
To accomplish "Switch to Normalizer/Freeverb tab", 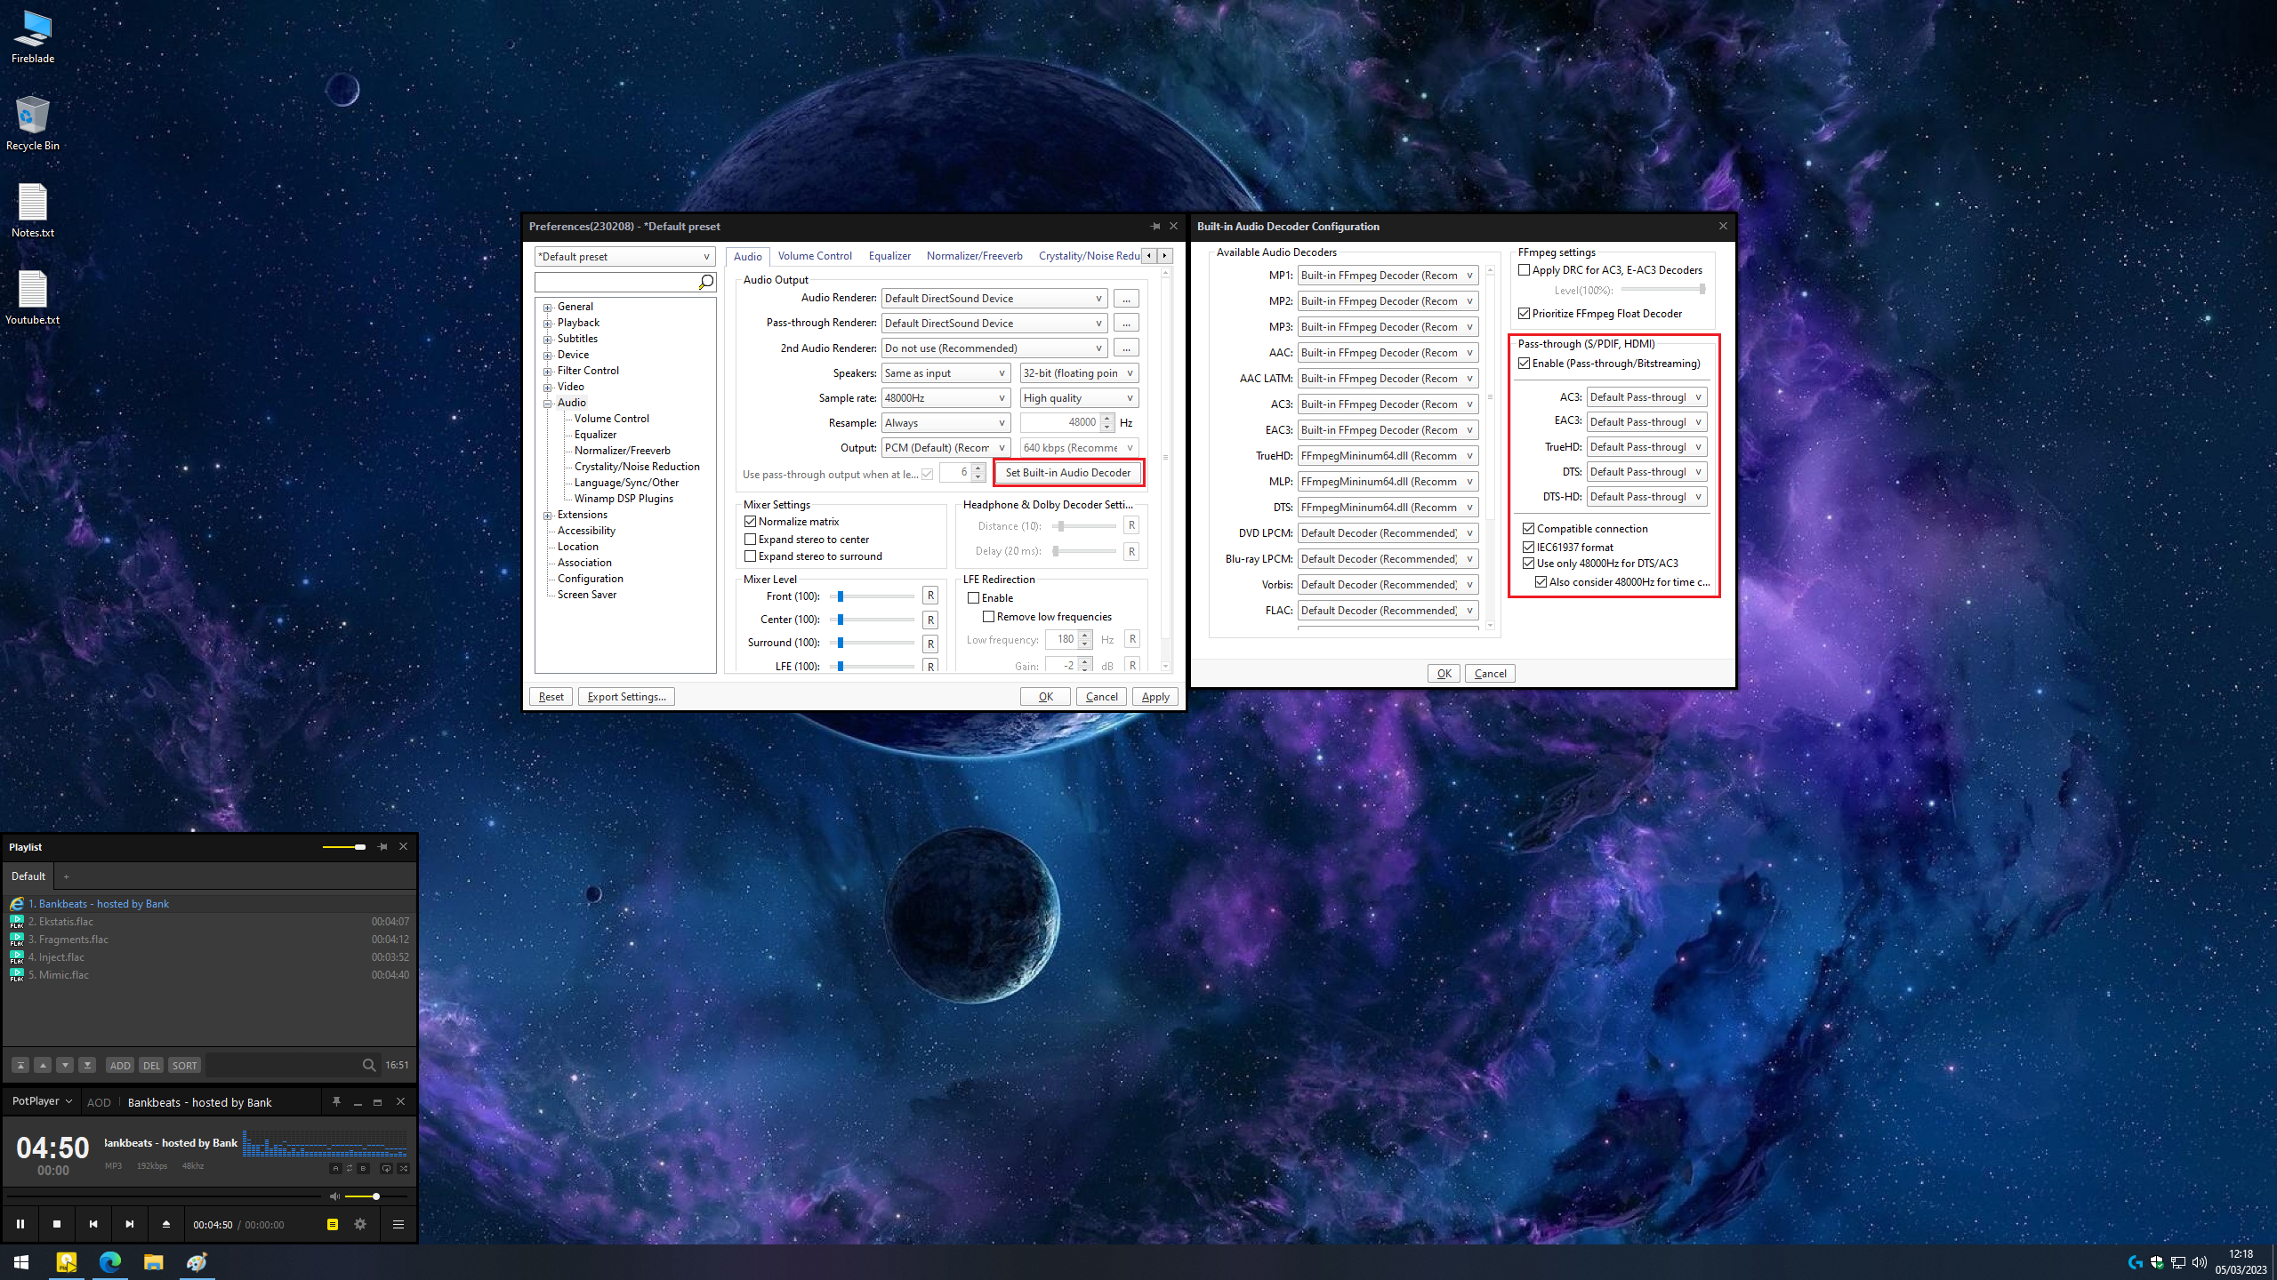I will click(x=975, y=256).
